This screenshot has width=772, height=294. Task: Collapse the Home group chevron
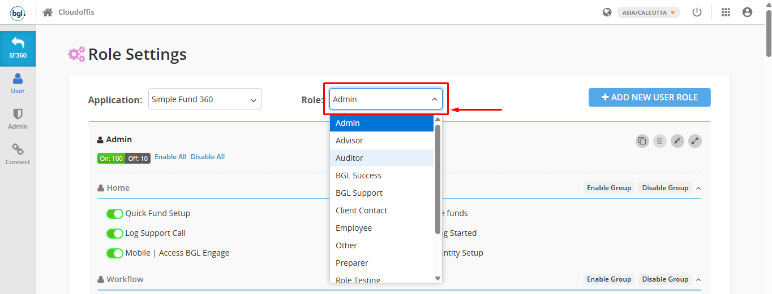698,188
